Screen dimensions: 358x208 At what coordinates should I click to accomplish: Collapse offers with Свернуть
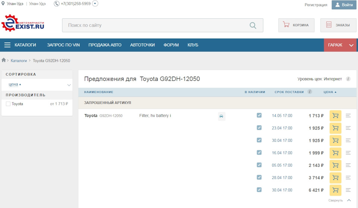click(x=339, y=201)
